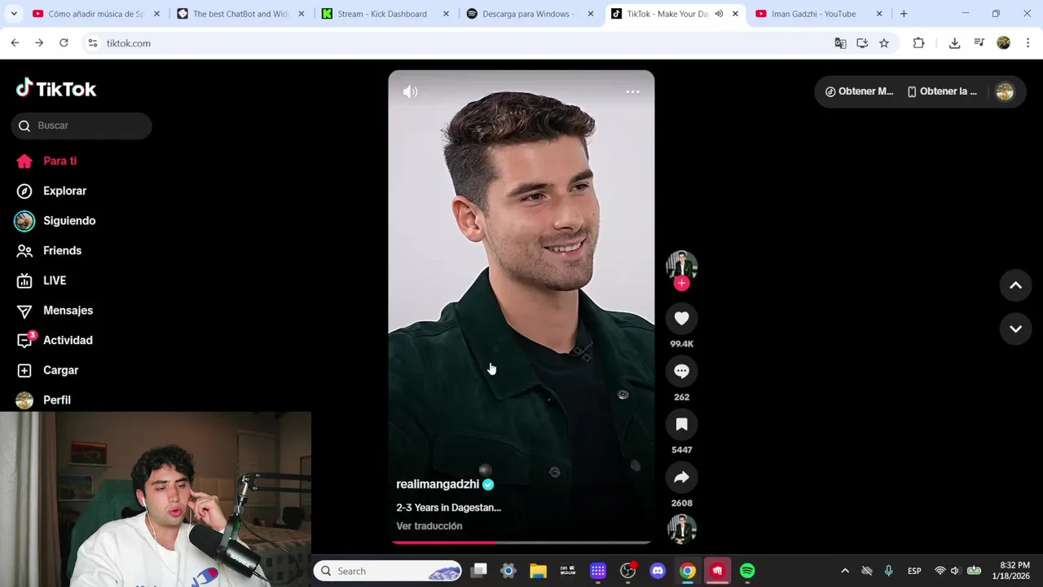
Task: Bookmark the page with the star icon
Action: (884, 43)
